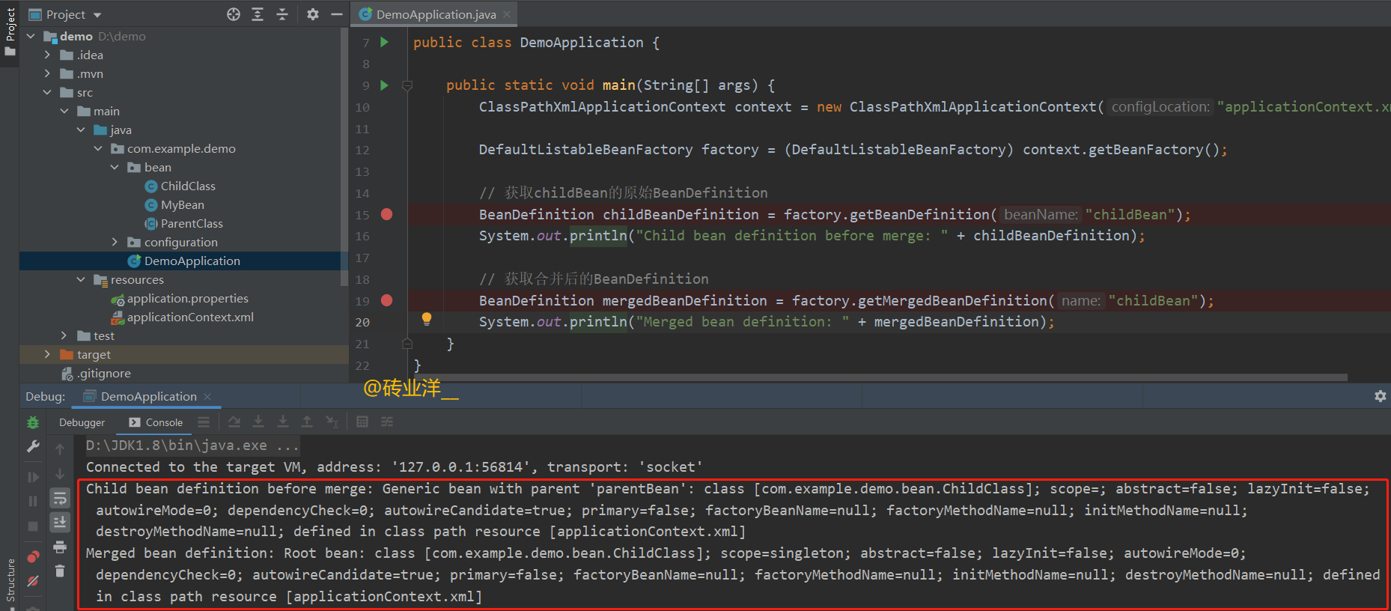1391x611 pixels.
Task: Collapse all in Project panel
Action: tap(281, 14)
